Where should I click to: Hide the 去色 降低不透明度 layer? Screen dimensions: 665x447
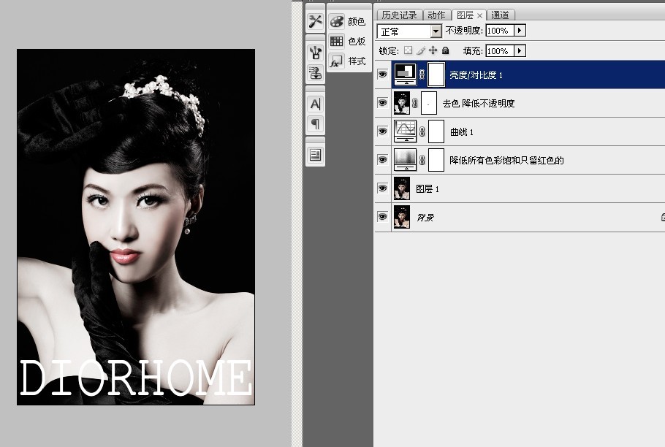[382, 103]
